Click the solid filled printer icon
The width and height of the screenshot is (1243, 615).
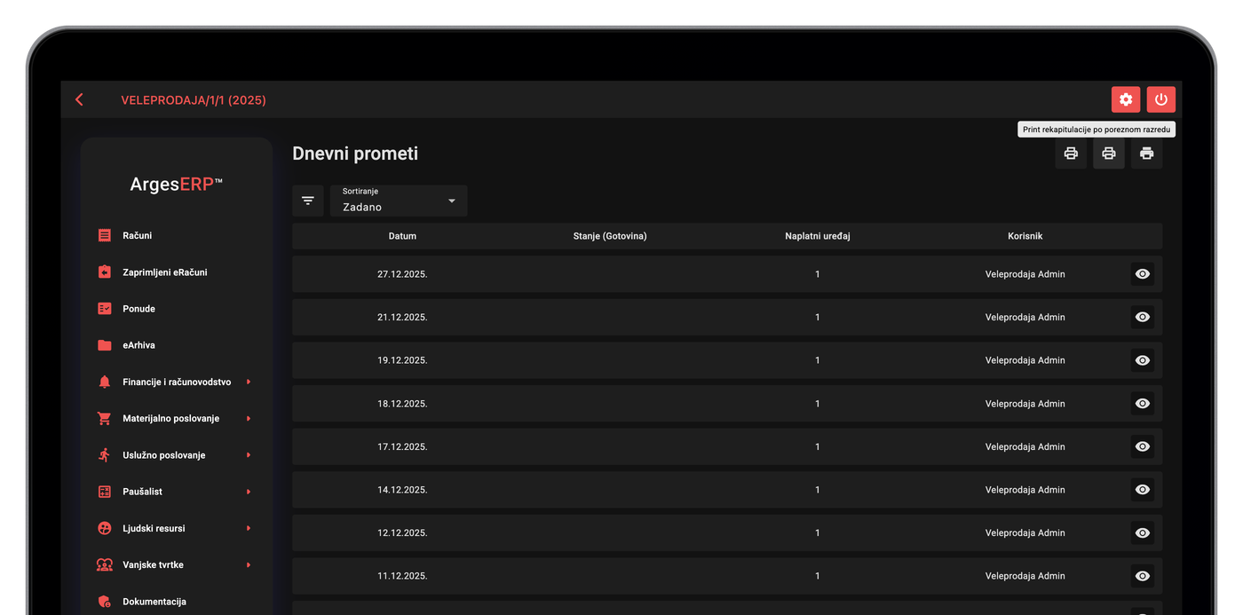click(1146, 154)
